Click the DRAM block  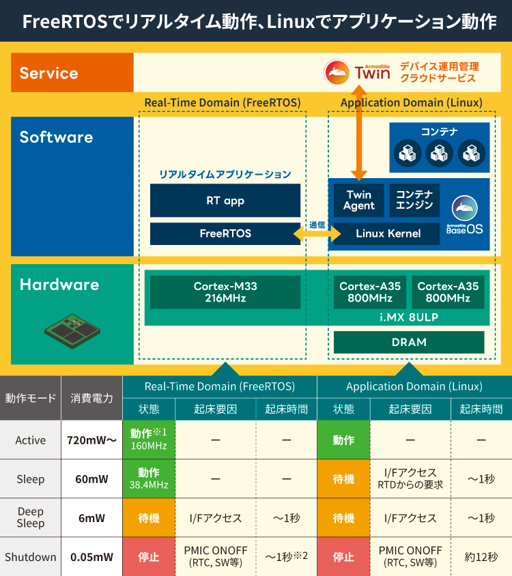coord(409,342)
